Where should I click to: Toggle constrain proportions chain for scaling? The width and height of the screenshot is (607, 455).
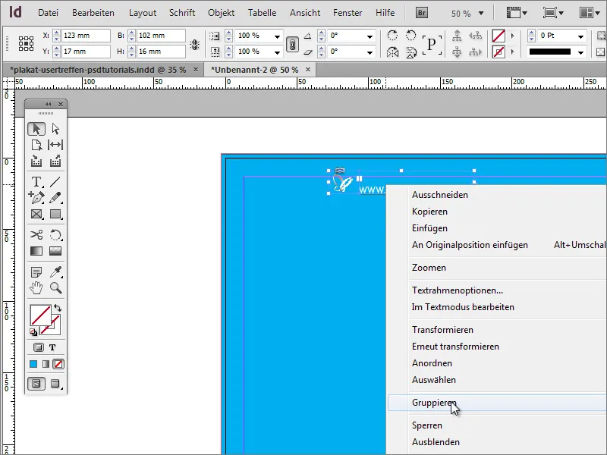point(292,44)
